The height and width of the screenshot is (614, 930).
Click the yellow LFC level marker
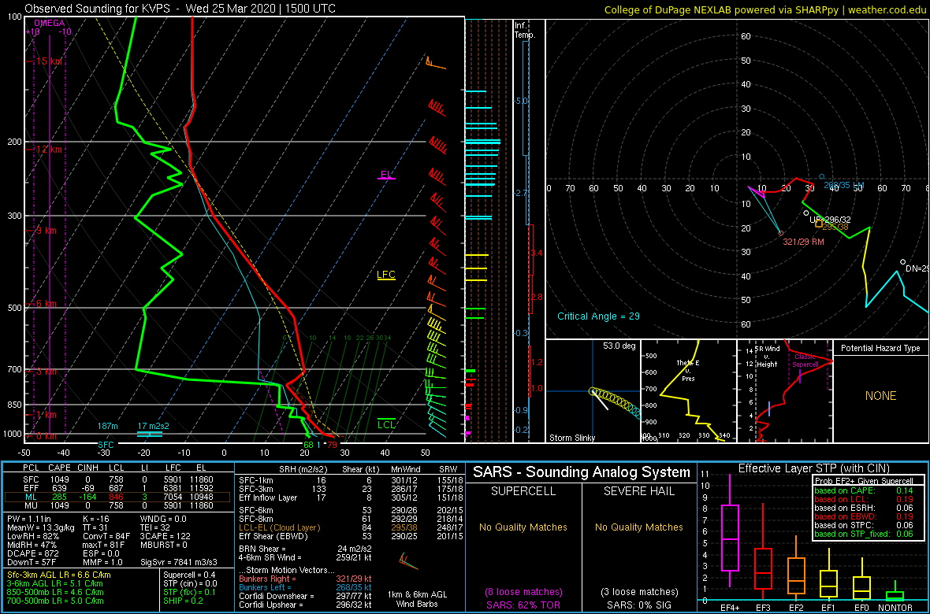386,275
